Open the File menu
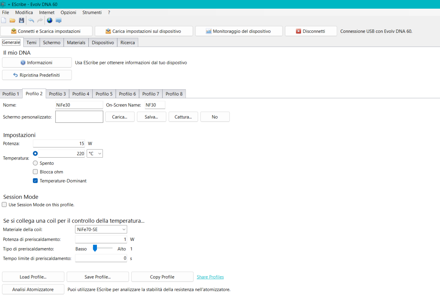This screenshot has height=303, width=440. 5,12
